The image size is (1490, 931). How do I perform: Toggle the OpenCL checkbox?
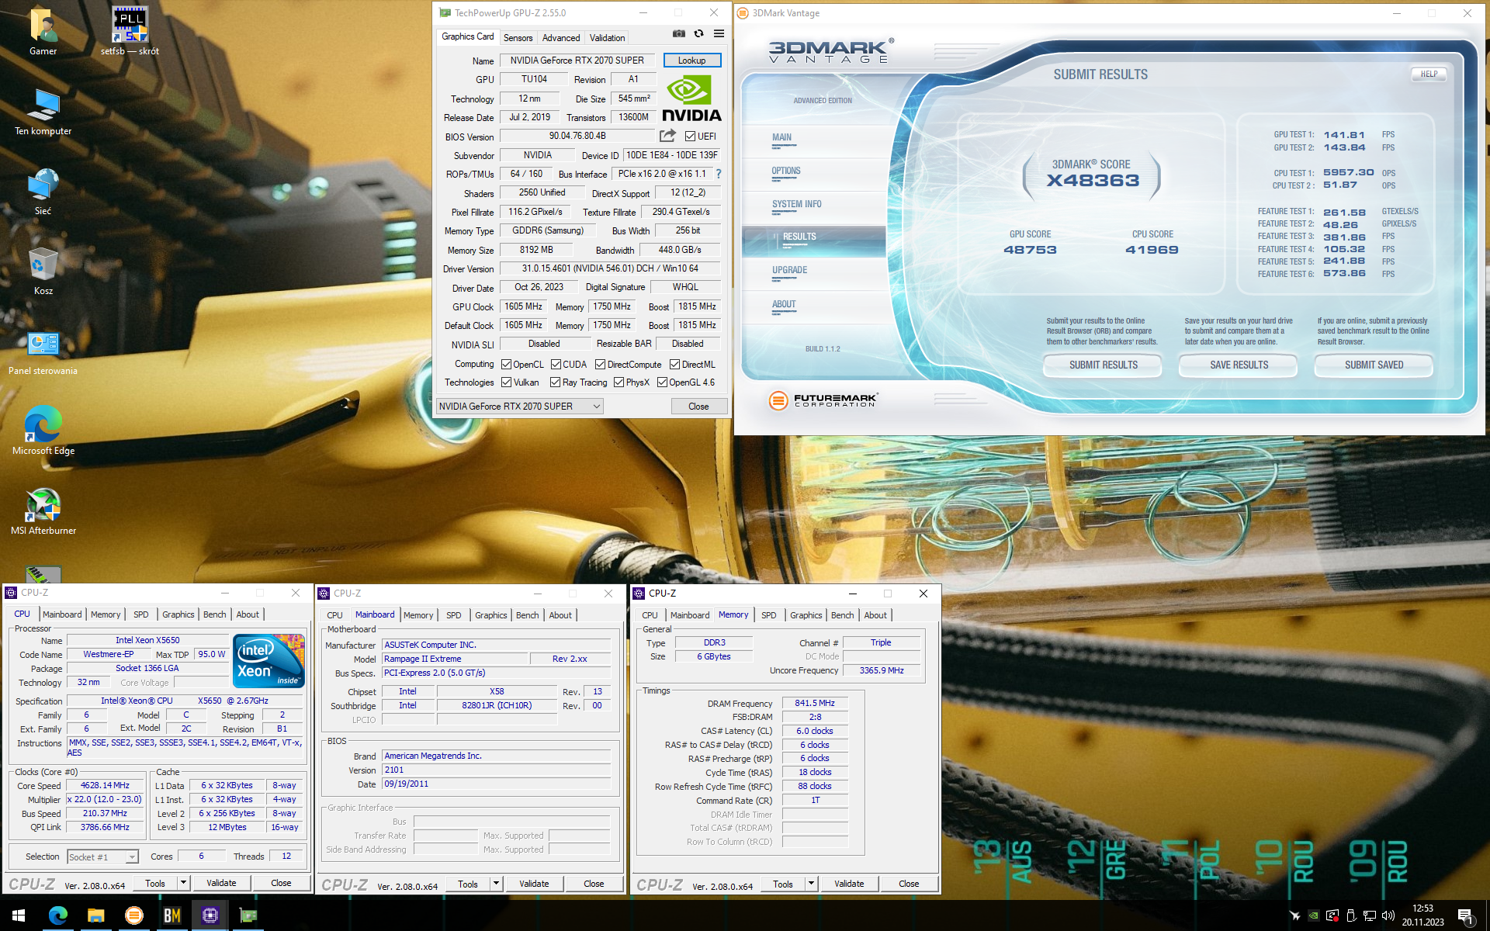click(506, 365)
